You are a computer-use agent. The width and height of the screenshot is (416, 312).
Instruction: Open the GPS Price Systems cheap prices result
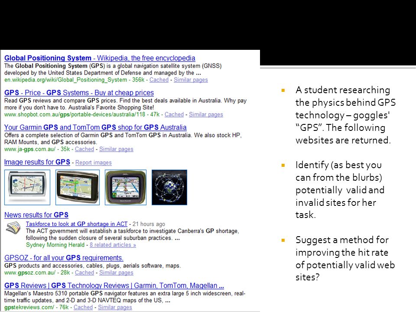79,93
